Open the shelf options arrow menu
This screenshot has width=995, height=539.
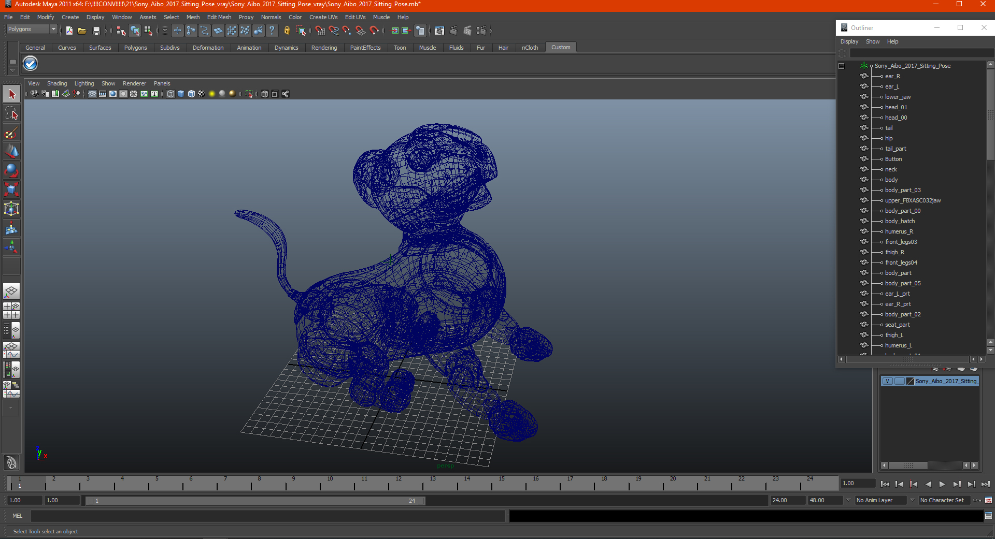pos(12,70)
